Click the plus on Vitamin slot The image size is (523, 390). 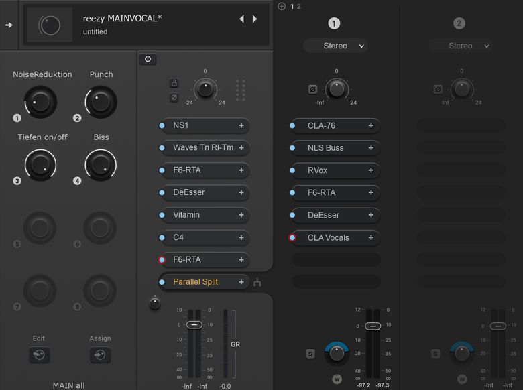pyautogui.click(x=241, y=215)
